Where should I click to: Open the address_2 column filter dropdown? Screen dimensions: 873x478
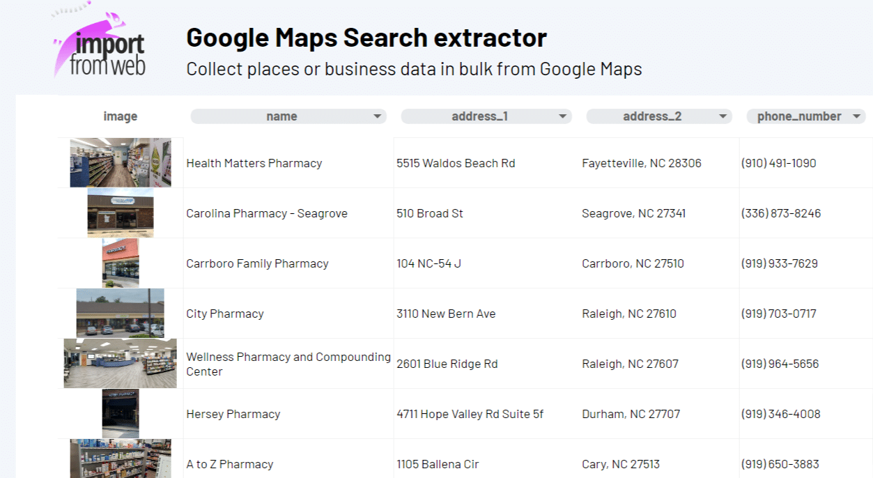click(723, 117)
